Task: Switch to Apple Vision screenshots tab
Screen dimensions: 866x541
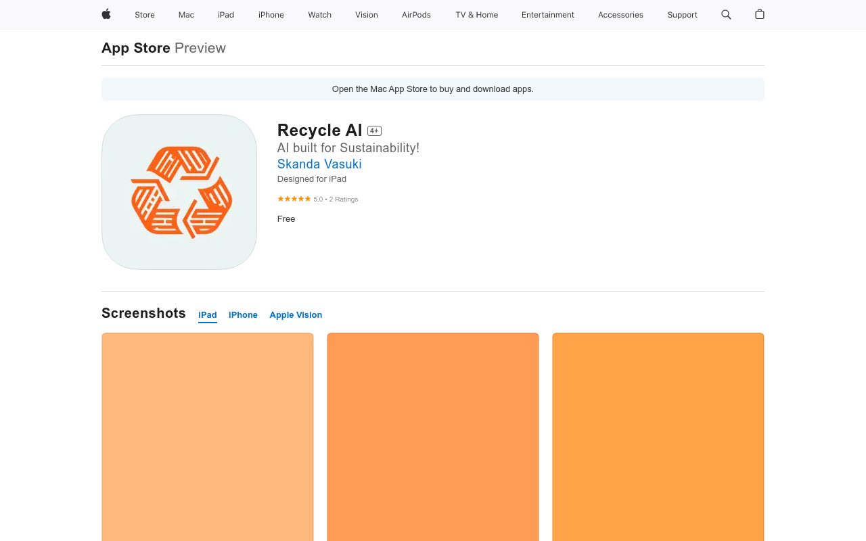Action: click(x=296, y=315)
